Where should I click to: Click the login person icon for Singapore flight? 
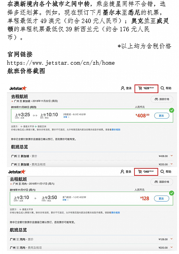(x=123, y=88)
